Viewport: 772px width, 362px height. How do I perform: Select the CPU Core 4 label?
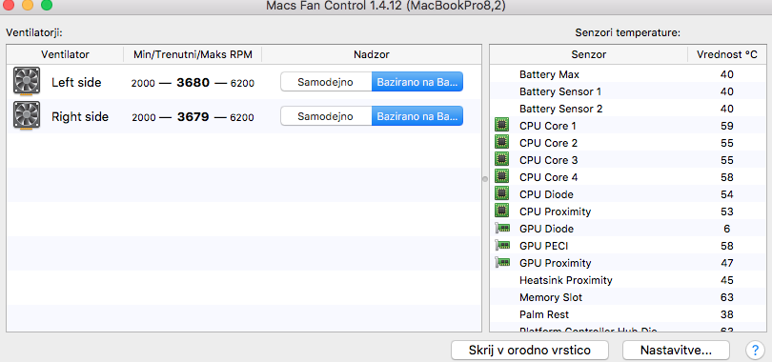[548, 177]
